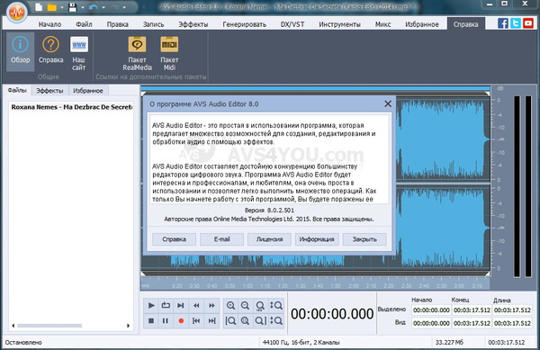Viewport: 540px width, 350px height.
Task: Open the Генерировать ribbon tab
Action: (x=244, y=24)
